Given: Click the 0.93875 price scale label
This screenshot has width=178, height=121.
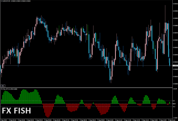Looking at the screenshot, I should 176,33.
